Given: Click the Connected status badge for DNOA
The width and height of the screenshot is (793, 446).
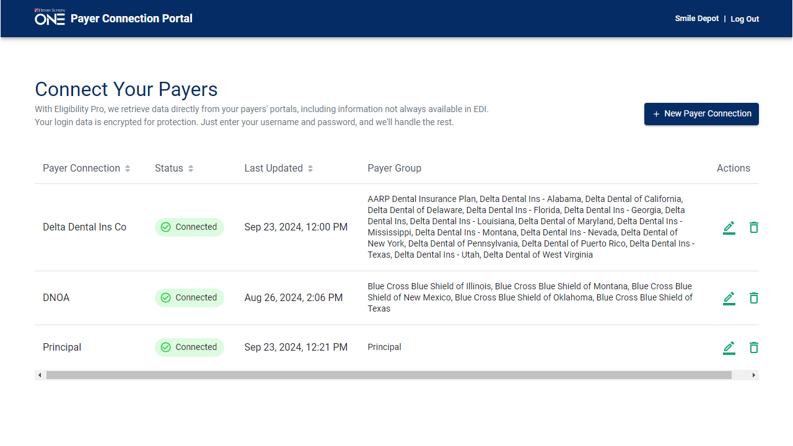Looking at the screenshot, I should [x=189, y=298].
